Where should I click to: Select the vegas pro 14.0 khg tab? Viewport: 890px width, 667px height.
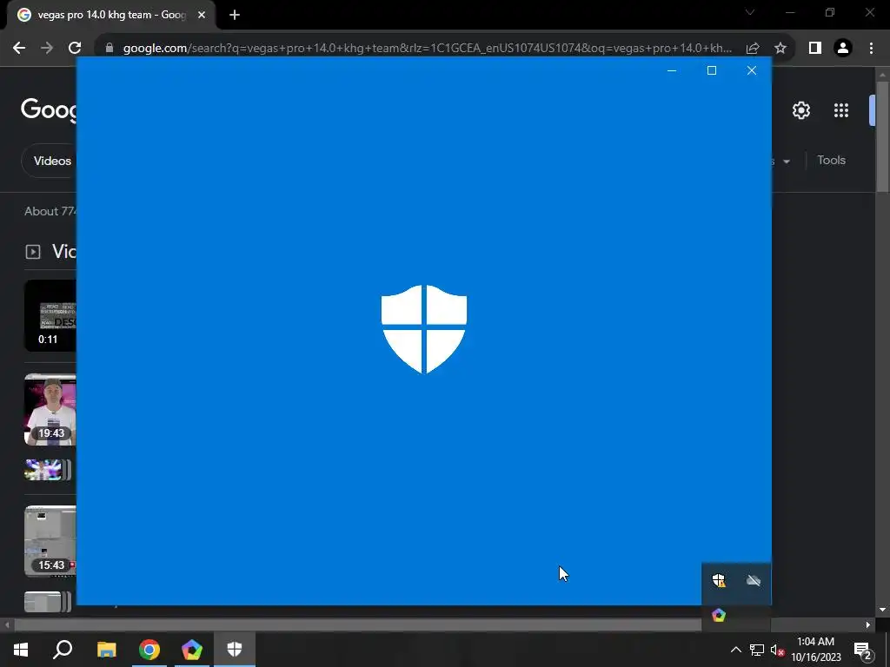coord(111,15)
